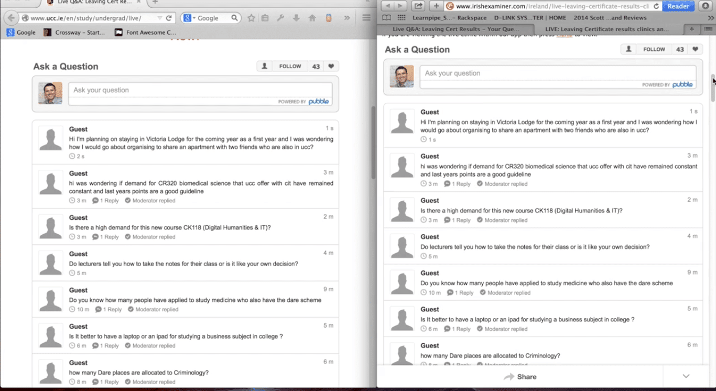This screenshot has width=716, height=391.
Task: Open the pubble logo link on ucc.ie widget
Action: click(319, 102)
